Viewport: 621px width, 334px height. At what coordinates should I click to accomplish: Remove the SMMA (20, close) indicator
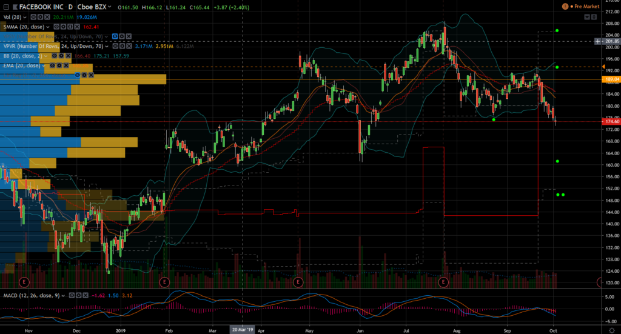point(77,27)
